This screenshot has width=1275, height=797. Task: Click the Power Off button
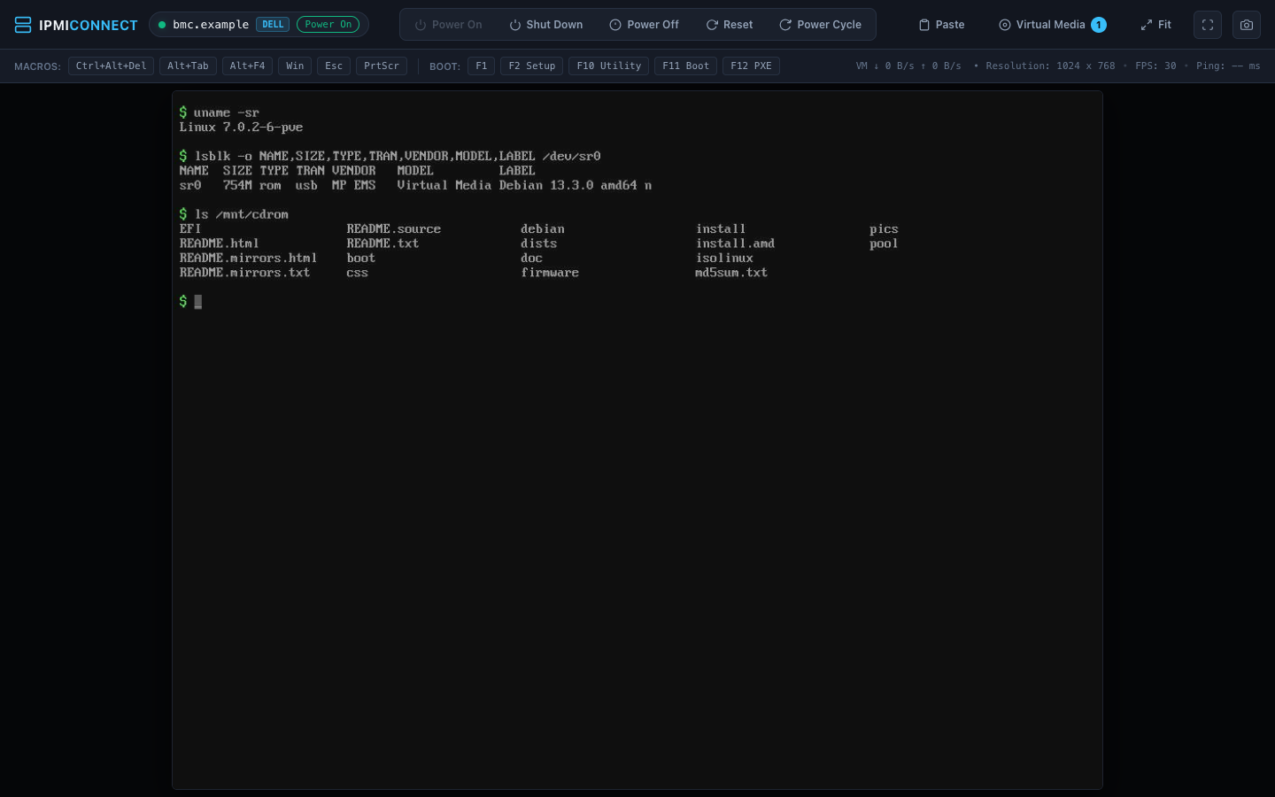click(645, 25)
